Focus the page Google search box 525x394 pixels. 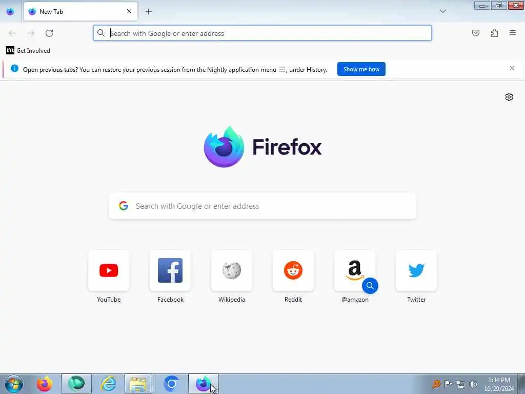click(262, 206)
